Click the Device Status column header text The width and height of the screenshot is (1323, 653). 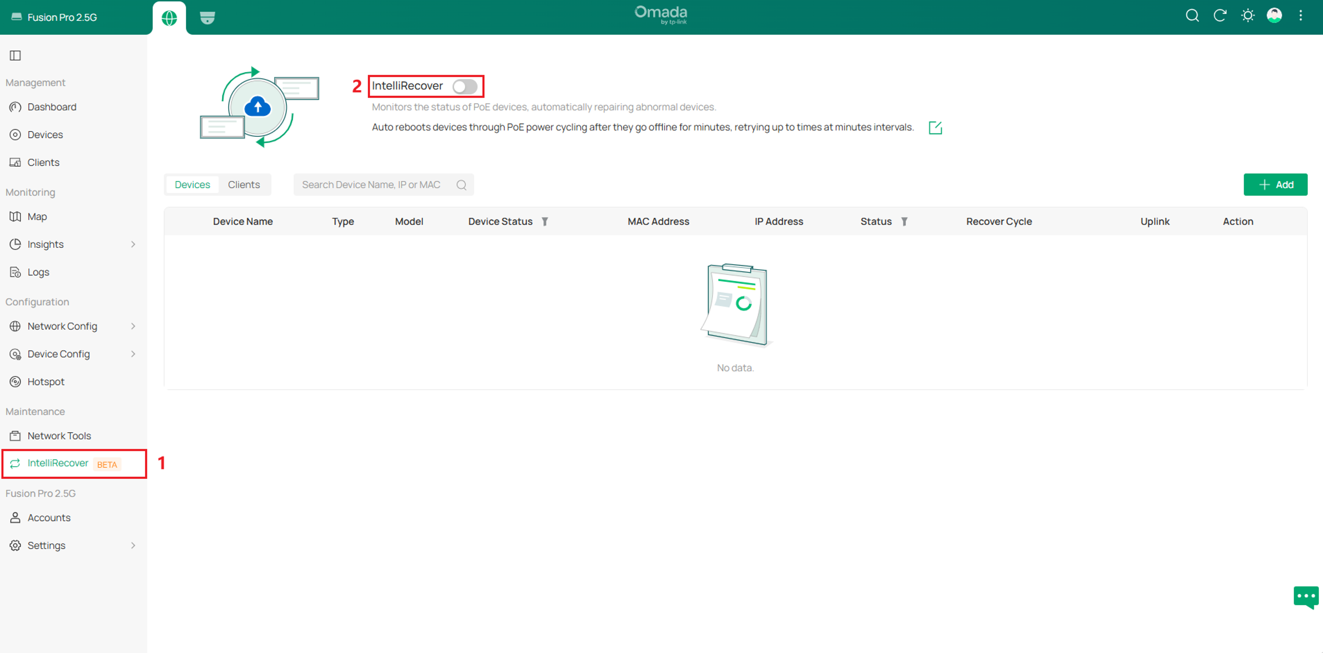coord(500,221)
